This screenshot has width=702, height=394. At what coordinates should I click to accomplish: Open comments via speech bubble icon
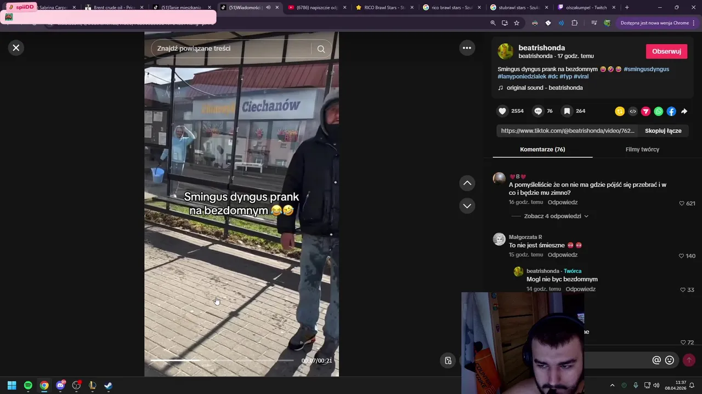point(538,111)
